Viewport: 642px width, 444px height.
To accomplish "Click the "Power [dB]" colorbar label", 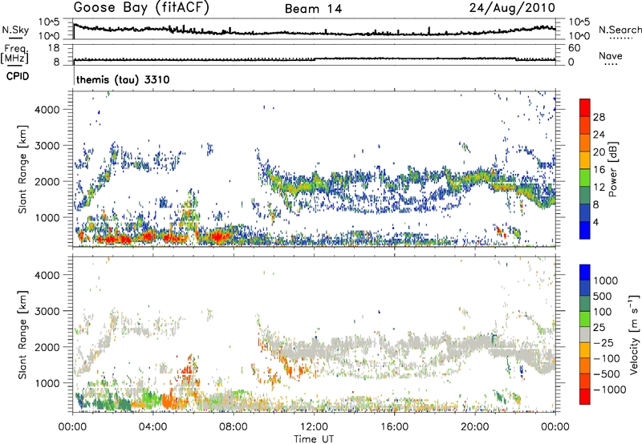I will 612,169.
